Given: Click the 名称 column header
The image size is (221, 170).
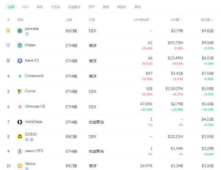Looking at the screenshot, I should pos(20,20).
